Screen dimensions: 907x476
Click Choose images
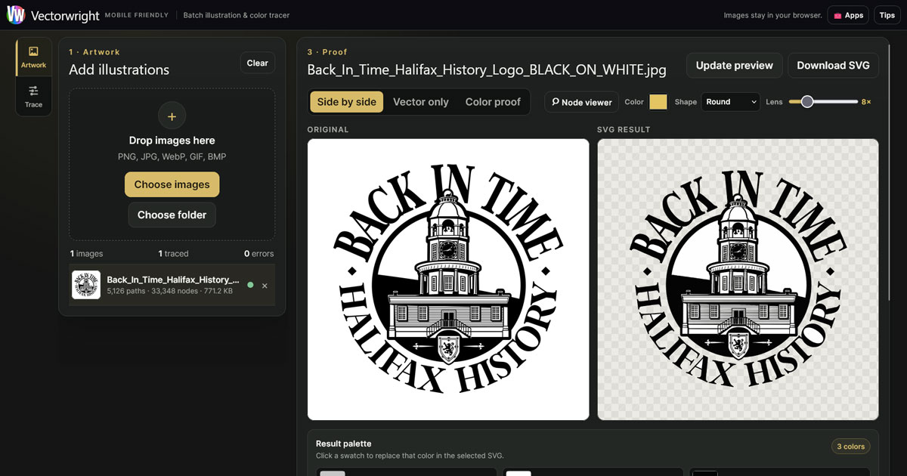172,184
